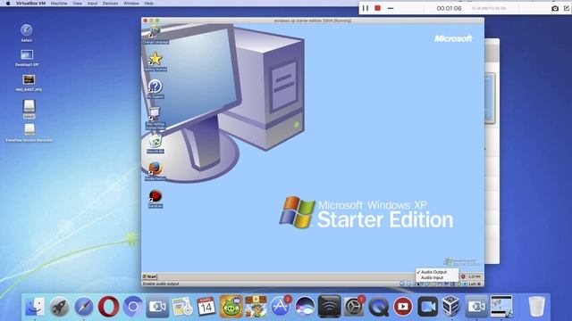Image resolution: width=572 pixels, height=321 pixels.
Task: Launch Opera from the Dock
Action: click(x=108, y=307)
